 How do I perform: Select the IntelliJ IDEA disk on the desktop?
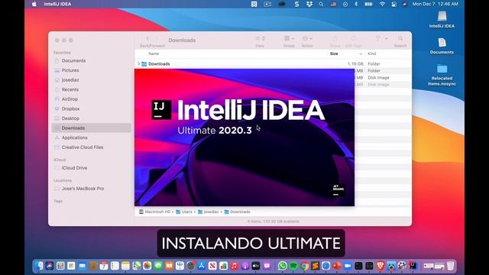pyautogui.click(x=442, y=19)
